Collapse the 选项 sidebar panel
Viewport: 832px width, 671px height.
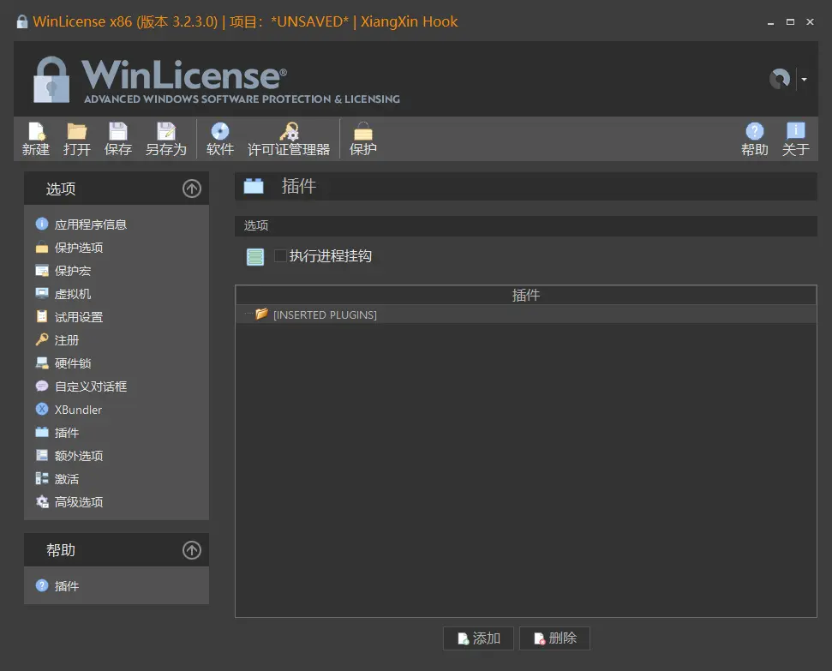coord(192,189)
